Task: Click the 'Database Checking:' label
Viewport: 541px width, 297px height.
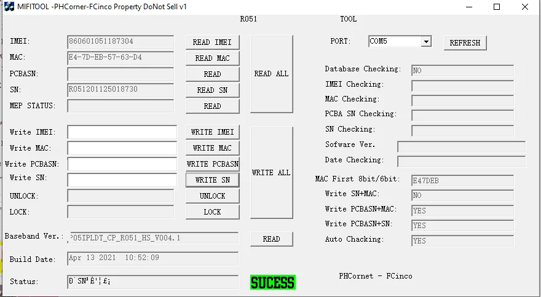Action: pos(363,69)
